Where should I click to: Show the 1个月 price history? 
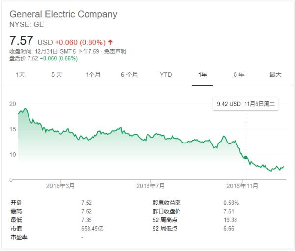tap(93, 75)
